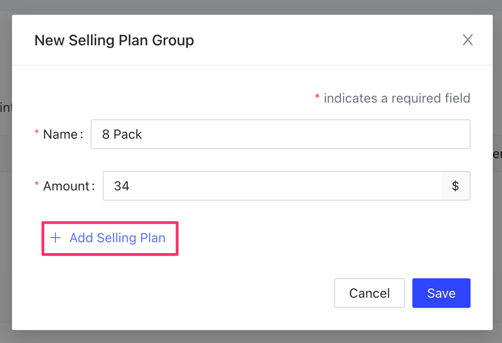
Task: Click the 'Cancel' text on the white button
Action: point(369,293)
